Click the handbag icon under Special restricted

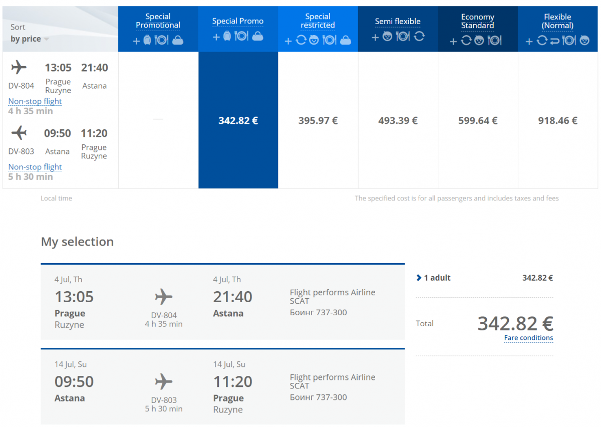346,41
